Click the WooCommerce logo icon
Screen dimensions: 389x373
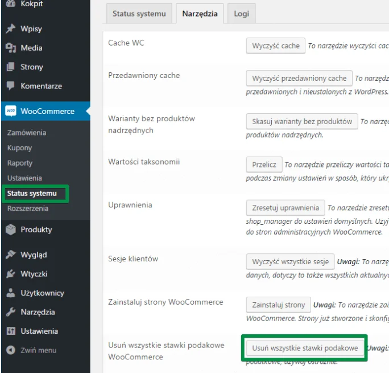(11, 110)
